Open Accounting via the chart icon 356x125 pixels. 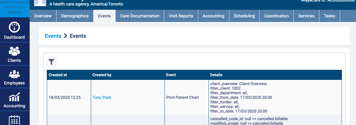[x=14, y=97]
